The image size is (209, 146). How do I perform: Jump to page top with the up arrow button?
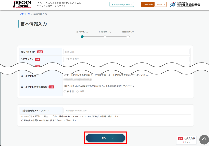point(204,140)
